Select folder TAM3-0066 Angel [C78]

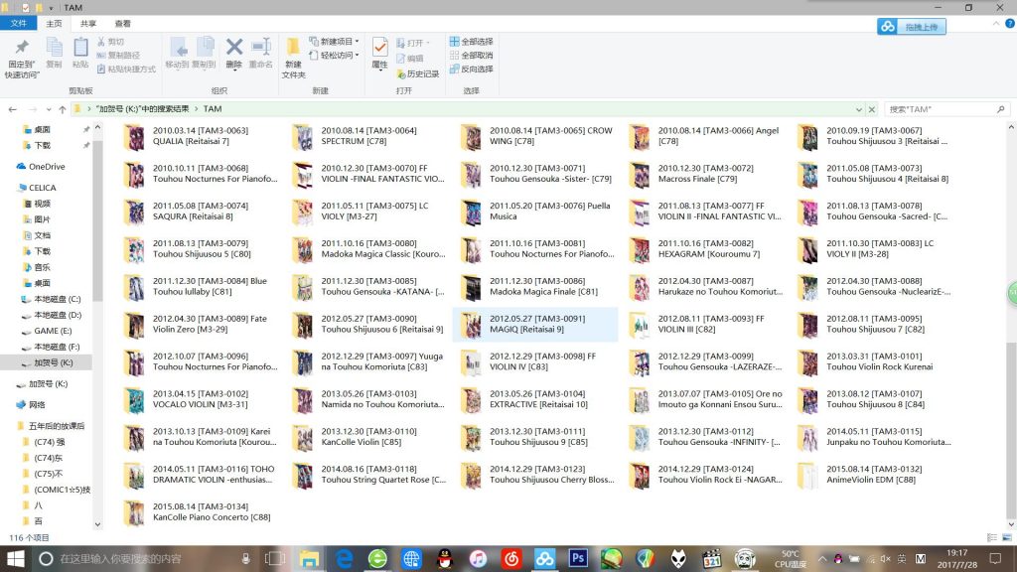pyautogui.click(x=705, y=135)
